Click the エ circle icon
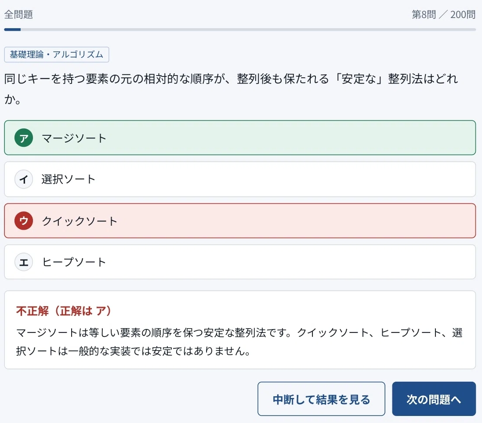482x423 pixels. (x=24, y=262)
